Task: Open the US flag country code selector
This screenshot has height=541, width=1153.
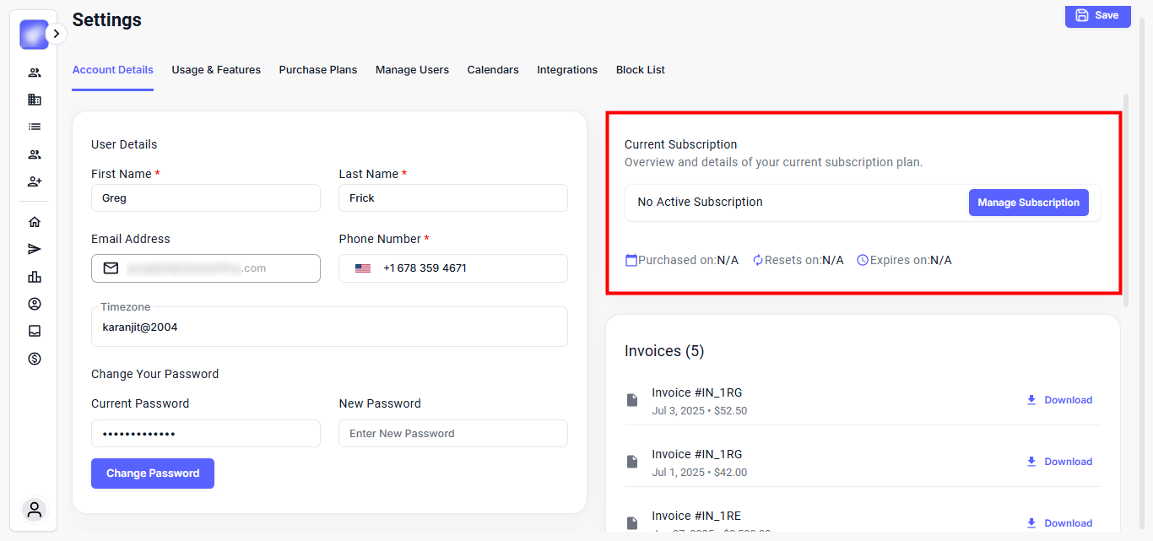Action: coord(363,268)
